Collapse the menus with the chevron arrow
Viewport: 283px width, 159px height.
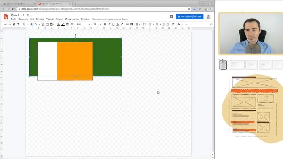[211, 24]
